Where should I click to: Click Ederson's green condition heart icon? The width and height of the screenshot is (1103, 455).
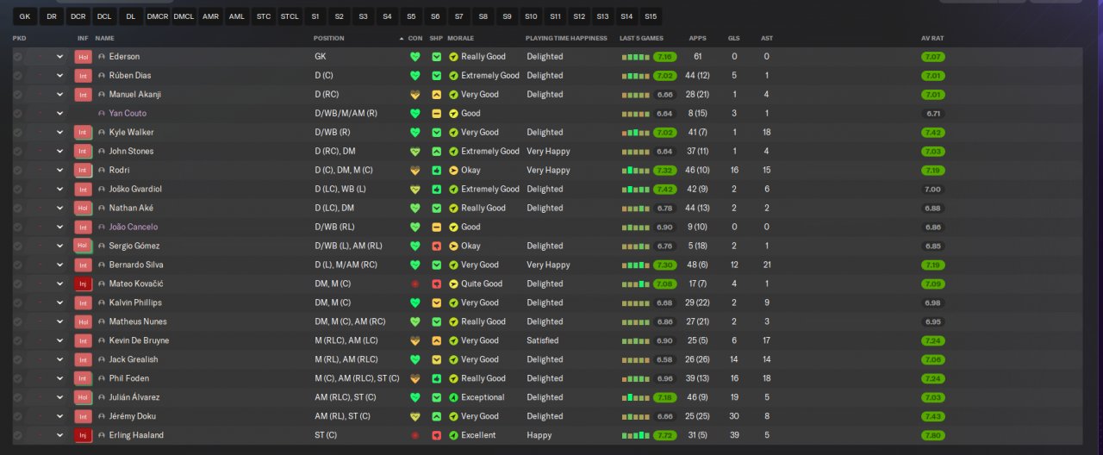pyautogui.click(x=414, y=57)
